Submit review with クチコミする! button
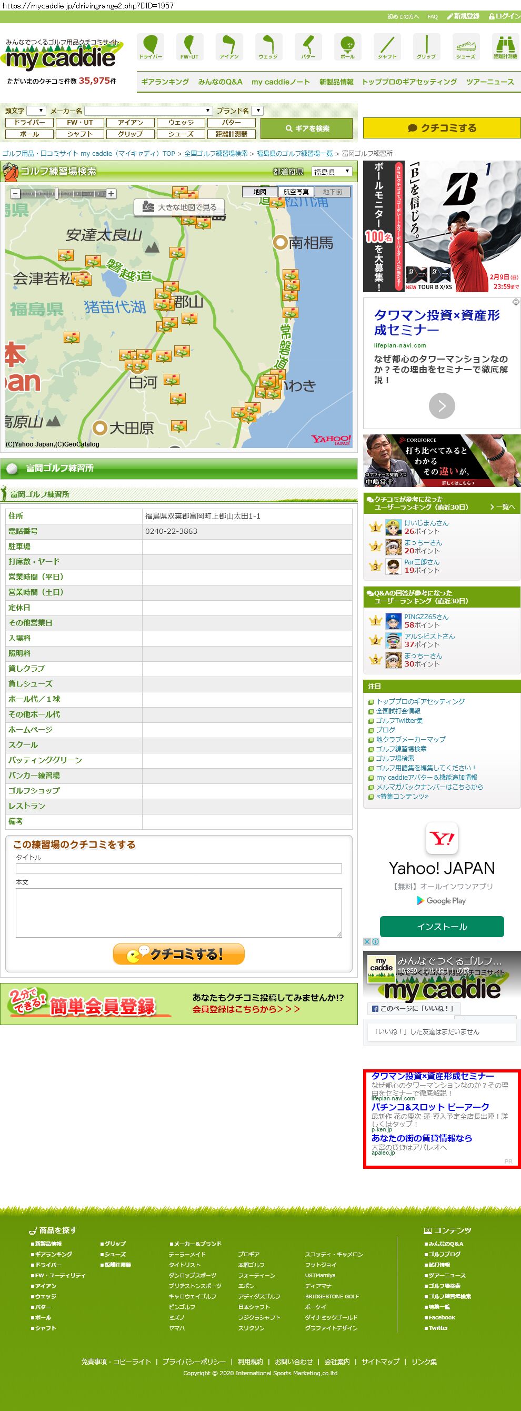 click(178, 953)
